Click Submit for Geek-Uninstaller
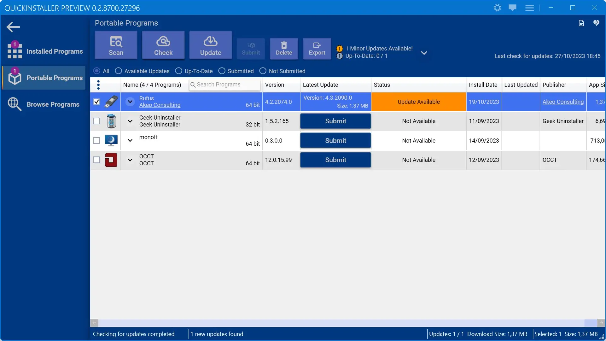The height and width of the screenshot is (341, 606). pyautogui.click(x=335, y=121)
